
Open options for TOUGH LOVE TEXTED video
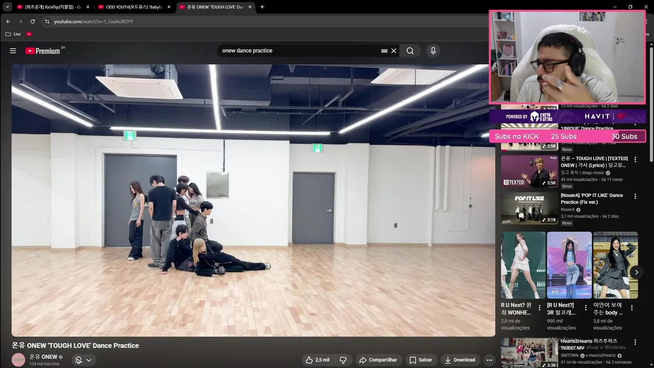coord(635,159)
